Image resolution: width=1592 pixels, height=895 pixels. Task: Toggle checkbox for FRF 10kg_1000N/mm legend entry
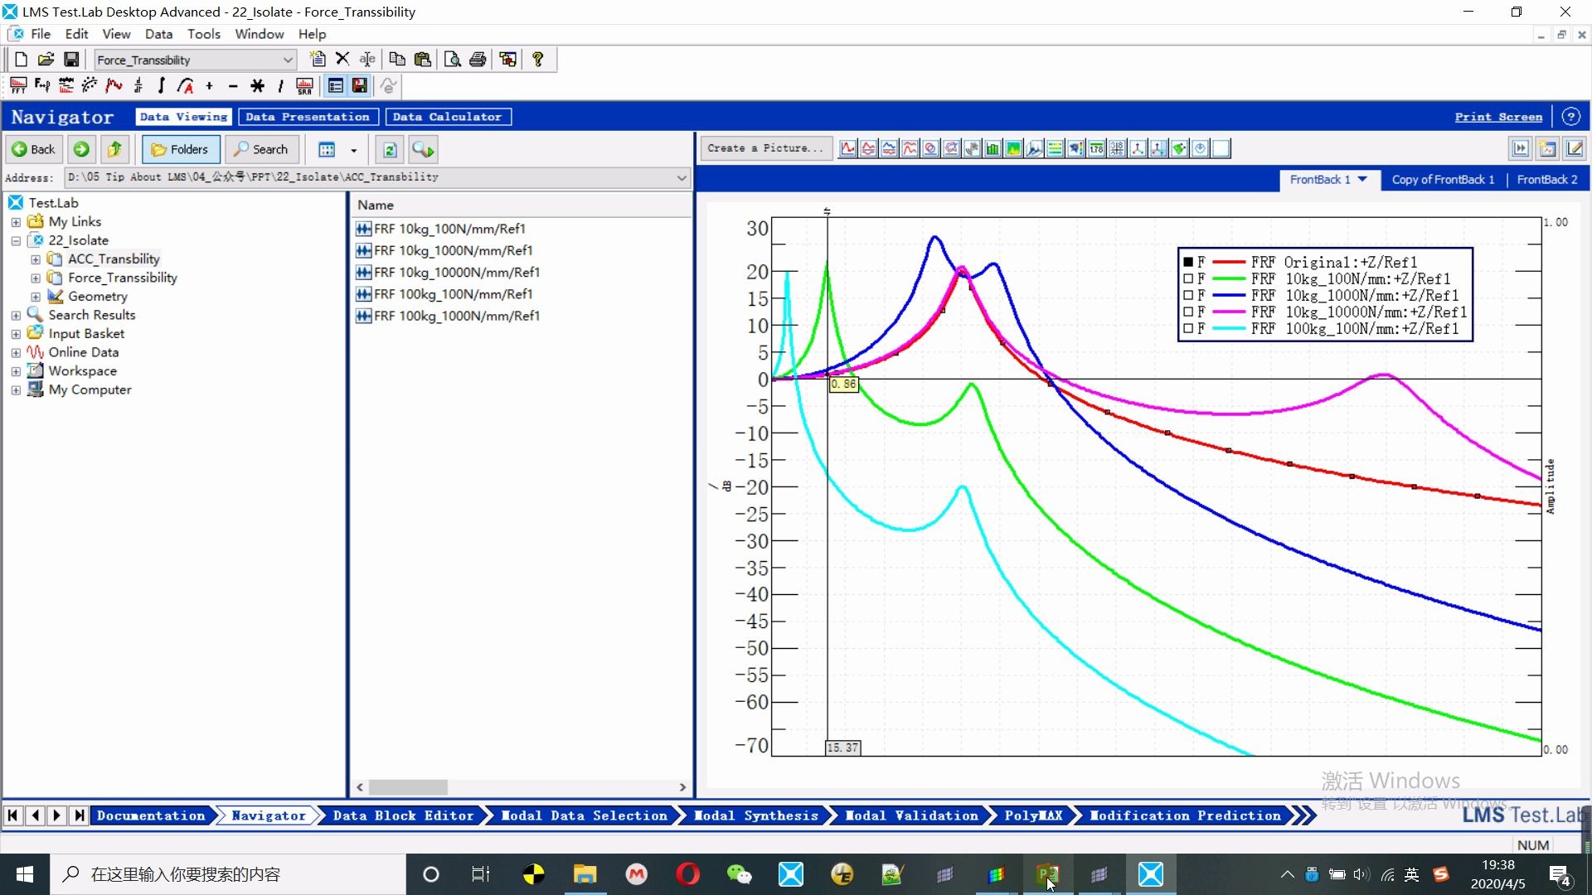pyautogui.click(x=1188, y=295)
